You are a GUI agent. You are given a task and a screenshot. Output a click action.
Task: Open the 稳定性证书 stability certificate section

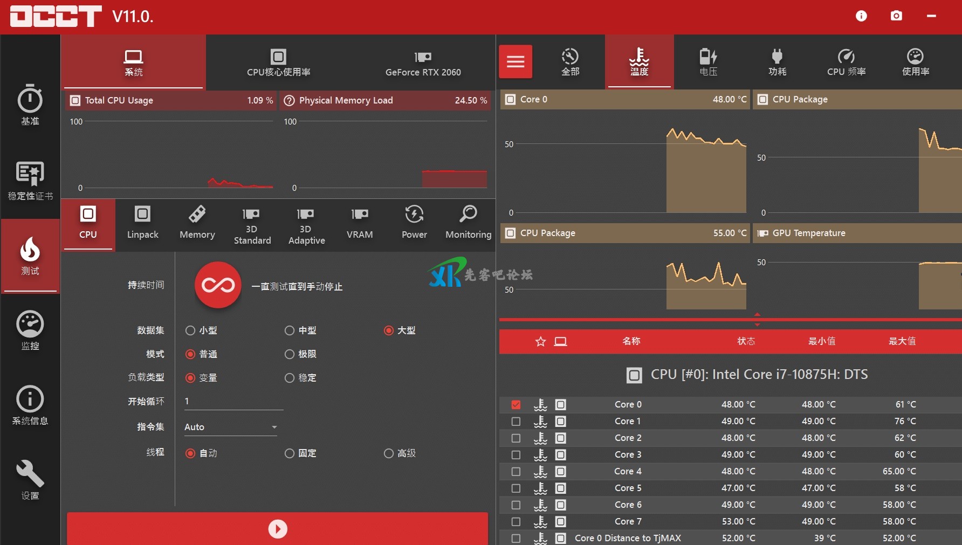30,181
